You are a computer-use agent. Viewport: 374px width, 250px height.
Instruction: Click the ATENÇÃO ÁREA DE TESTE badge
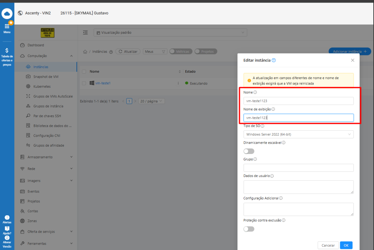(x=47, y=33)
